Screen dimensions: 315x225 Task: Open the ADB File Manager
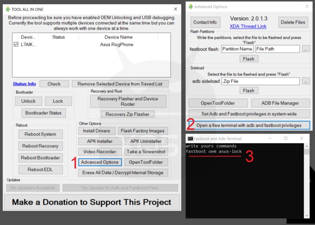280,103
